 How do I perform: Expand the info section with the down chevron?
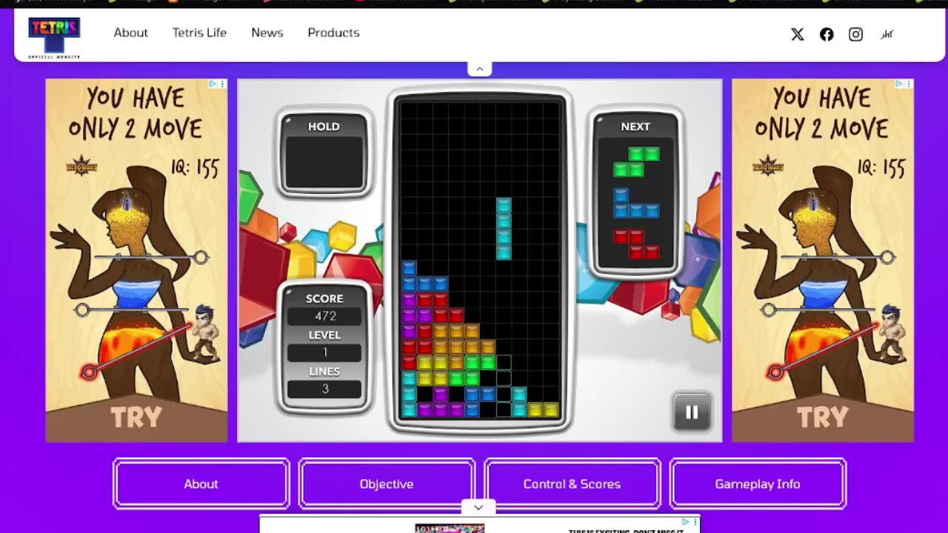pyautogui.click(x=478, y=507)
